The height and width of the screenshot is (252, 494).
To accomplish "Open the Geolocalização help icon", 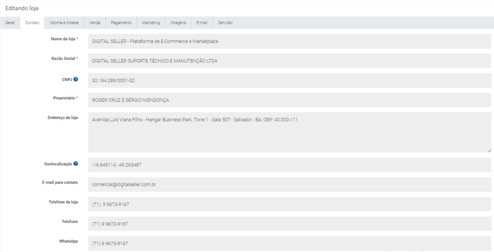I will click(x=76, y=164).
